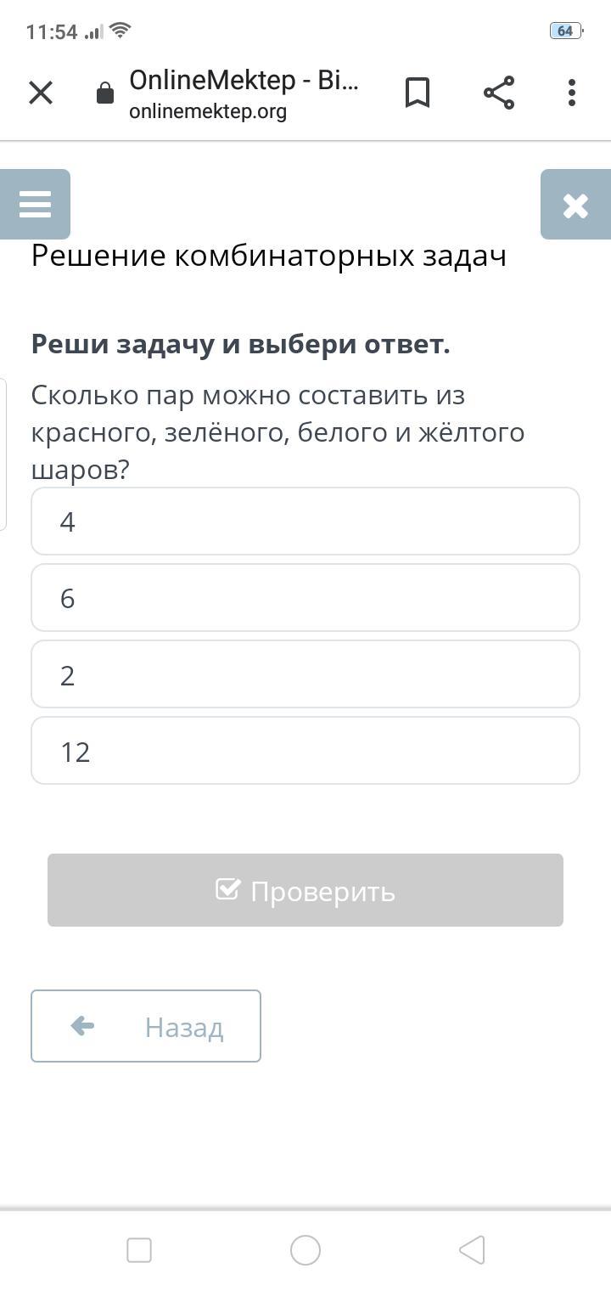This screenshot has width=611, height=1291.
Task: Click the checkmark icon on Проверить
Action: [x=227, y=889]
